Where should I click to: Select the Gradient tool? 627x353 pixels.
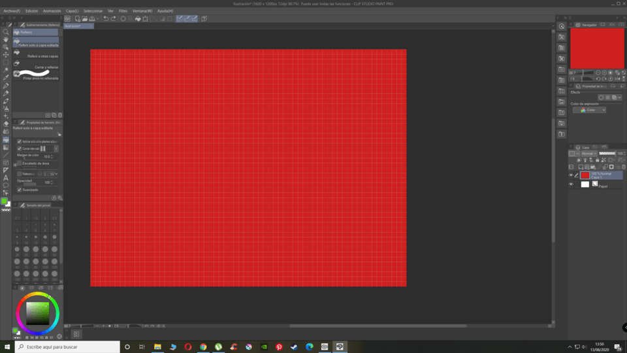click(6, 147)
